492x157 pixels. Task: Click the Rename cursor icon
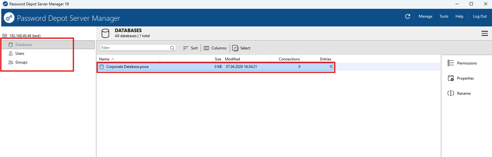[450, 93]
